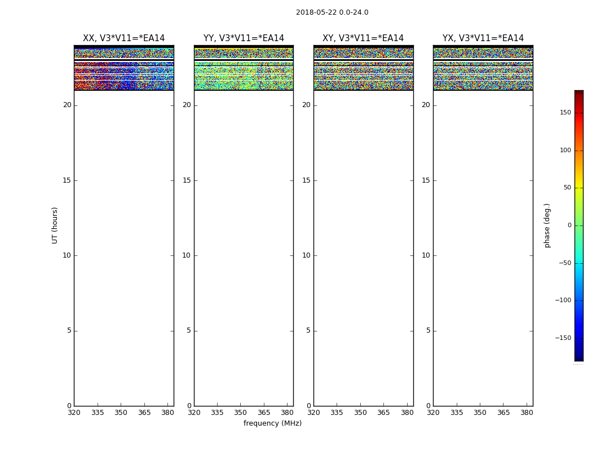The height and width of the screenshot is (451, 592).
Task: Click the '320' frequency tick of YY panel
Action: 194,413
